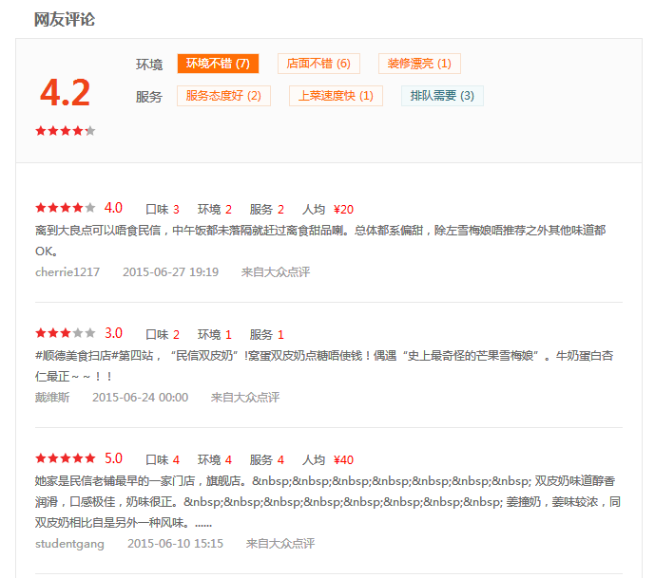655x578 pixels.
Task: Open reviewer 戴维斯's profile
Action: point(52,397)
